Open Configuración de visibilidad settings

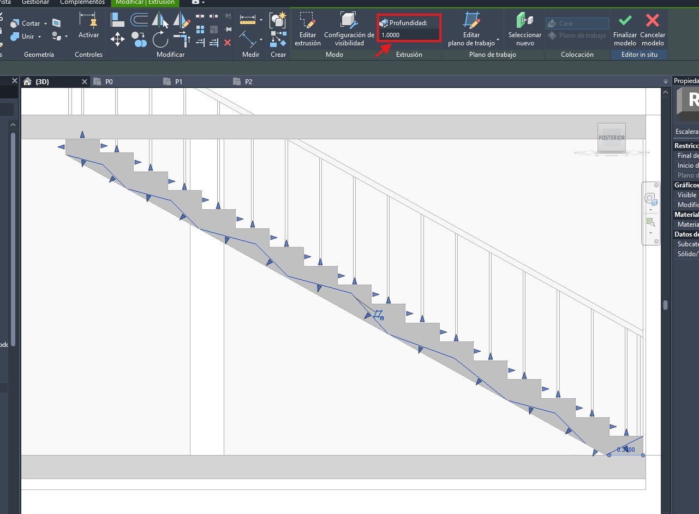pos(349,29)
